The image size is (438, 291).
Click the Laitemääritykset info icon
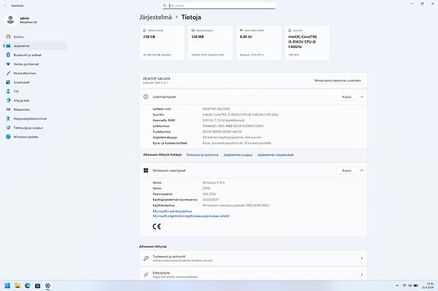(145, 96)
